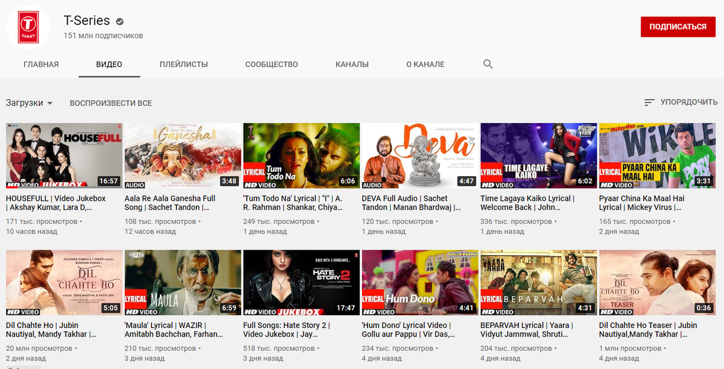Switch to the О КАНАЛЕ tab

tap(425, 65)
